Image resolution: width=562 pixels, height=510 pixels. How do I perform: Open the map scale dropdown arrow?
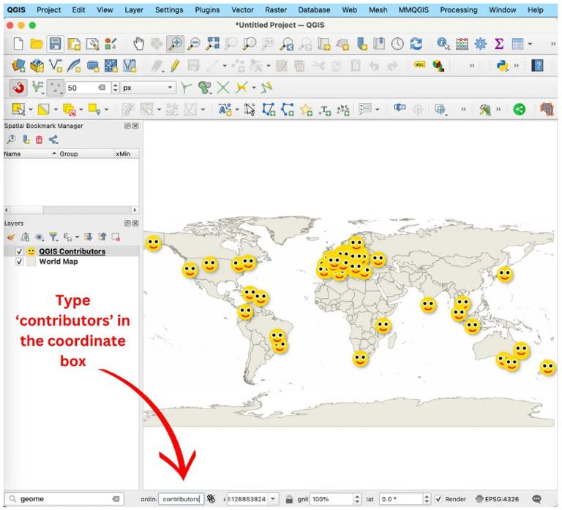point(273,498)
